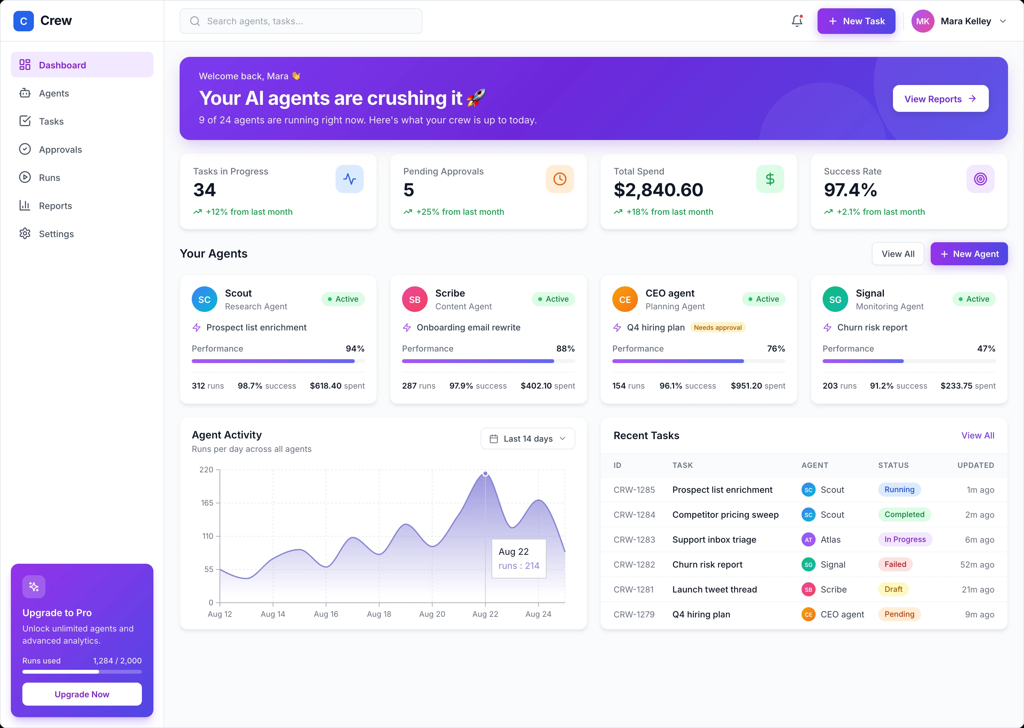Click the Signal SG avatar in Your Agents
The image size is (1024, 728).
tap(835, 299)
